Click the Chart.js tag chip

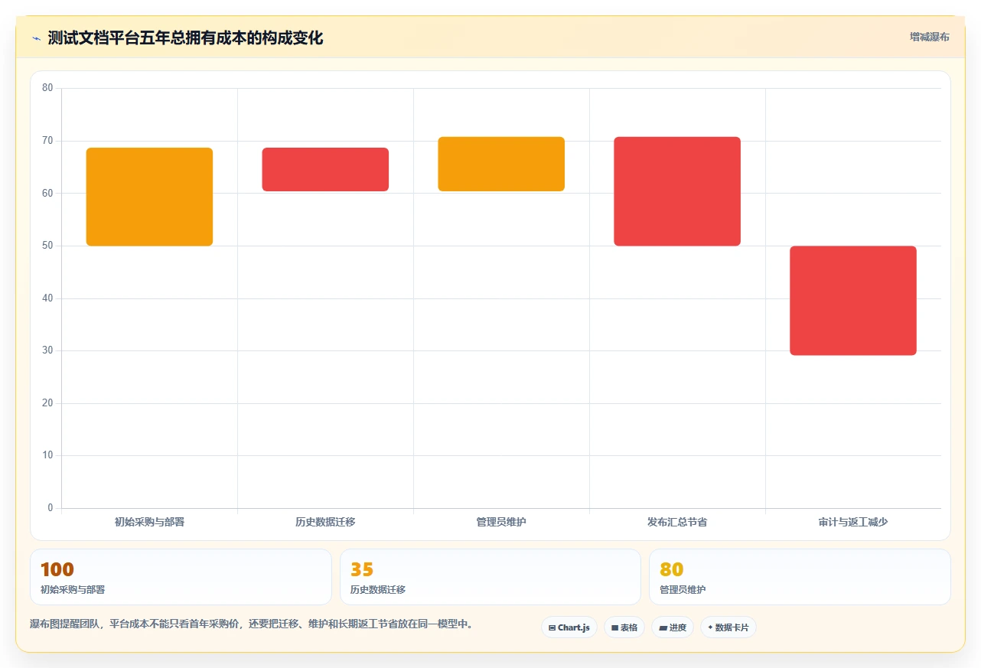[569, 627]
